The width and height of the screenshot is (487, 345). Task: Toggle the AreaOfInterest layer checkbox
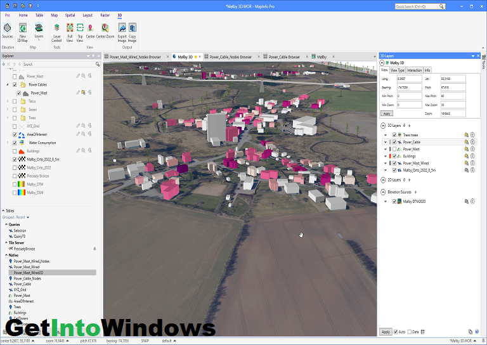pos(15,134)
